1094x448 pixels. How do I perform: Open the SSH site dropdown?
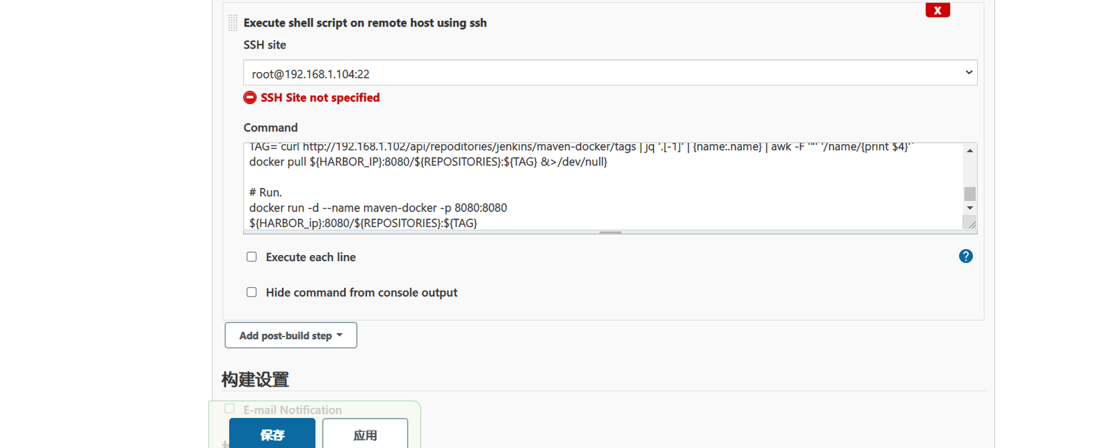610,73
